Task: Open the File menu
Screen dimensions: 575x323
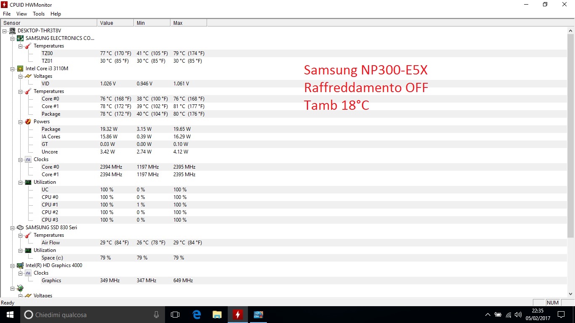Action: tap(7, 14)
